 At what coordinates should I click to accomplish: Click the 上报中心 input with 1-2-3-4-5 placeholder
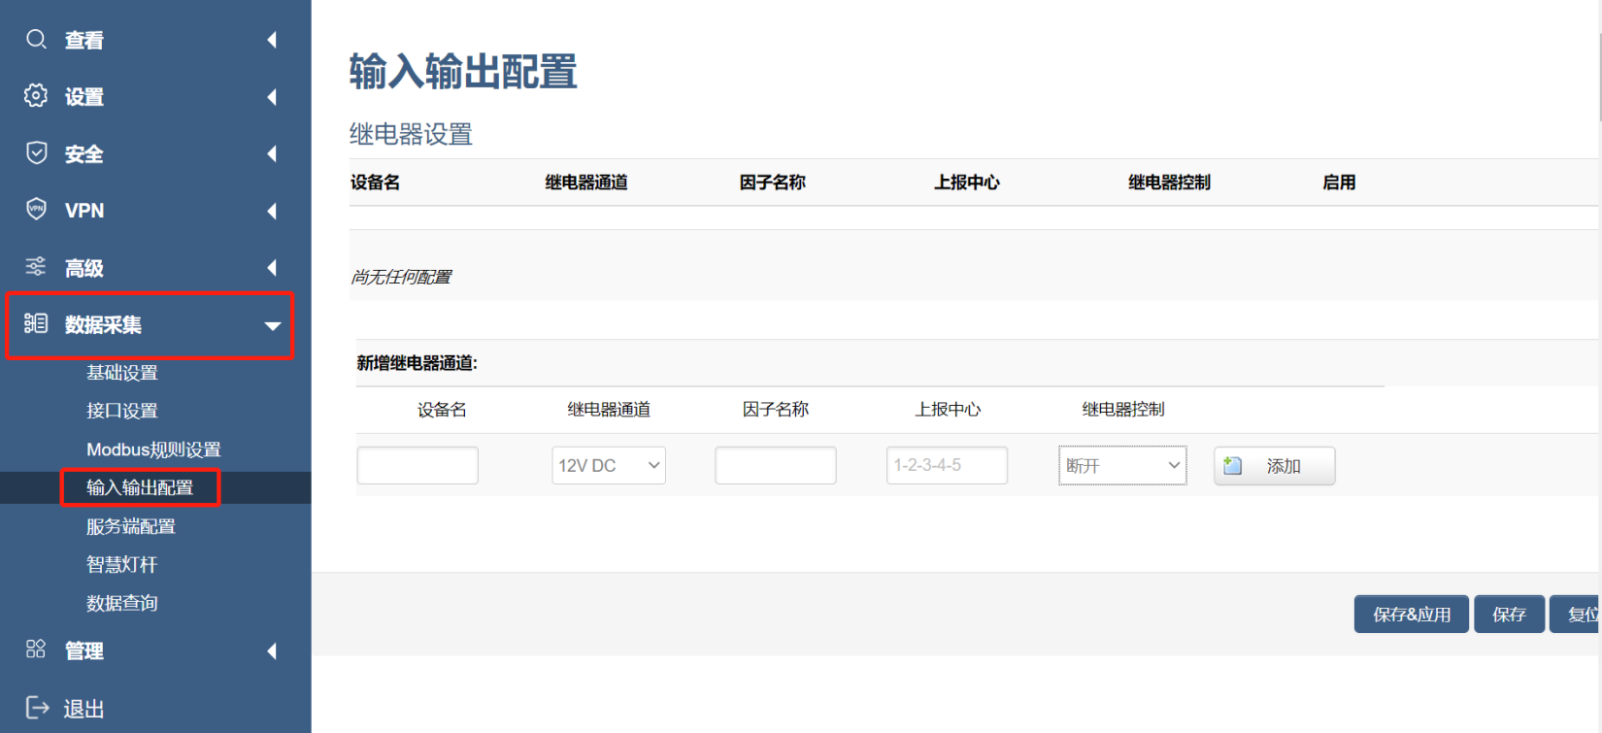click(947, 465)
